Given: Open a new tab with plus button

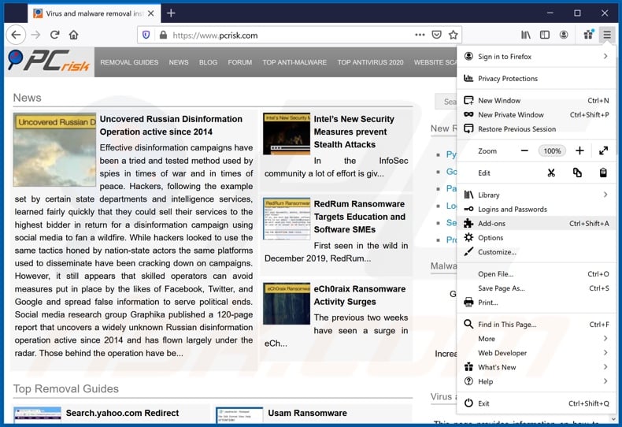Looking at the screenshot, I should [x=171, y=13].
